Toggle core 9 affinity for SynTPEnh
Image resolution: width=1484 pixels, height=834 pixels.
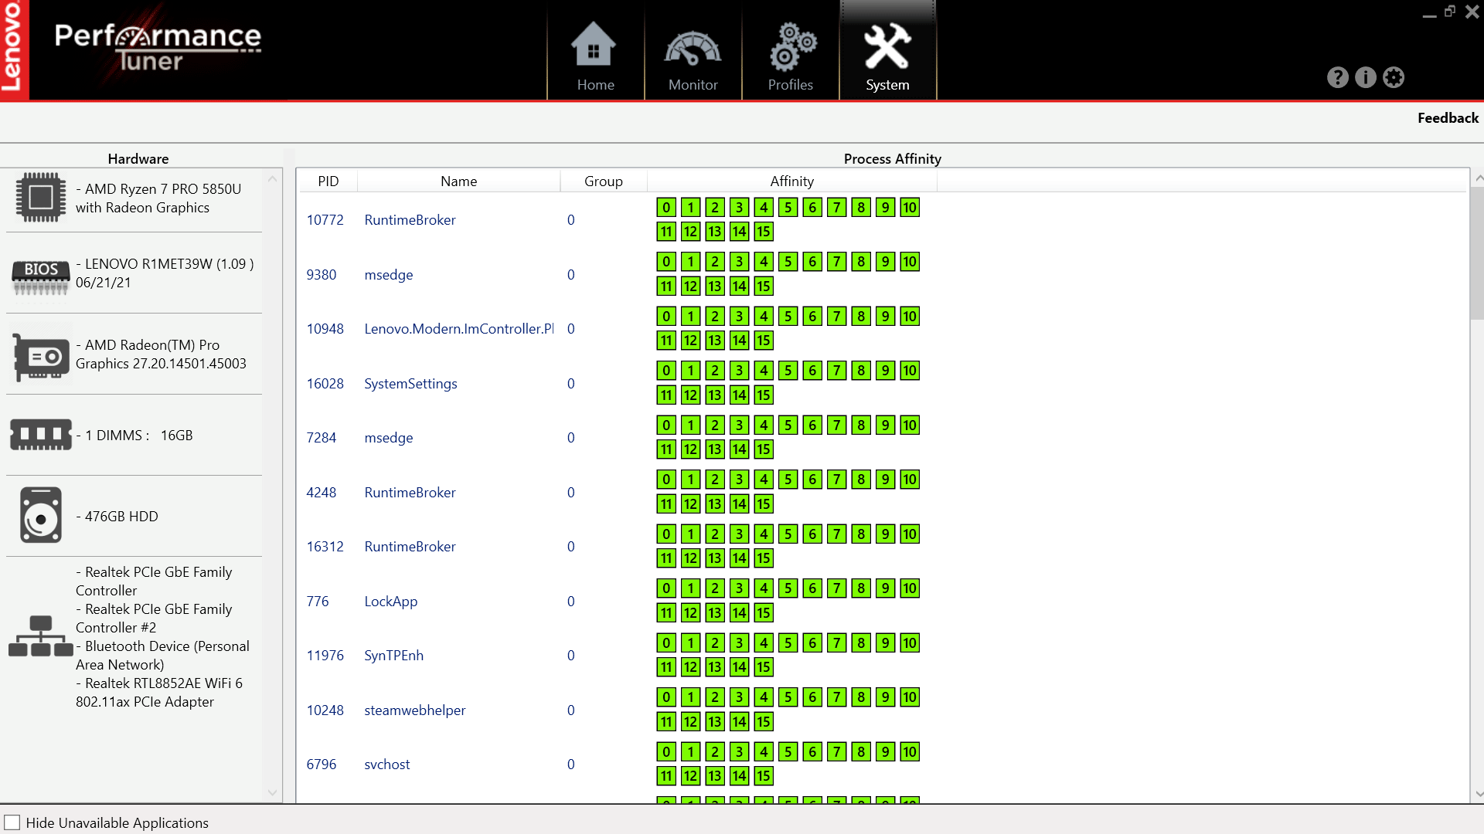(x=885, y=642)
